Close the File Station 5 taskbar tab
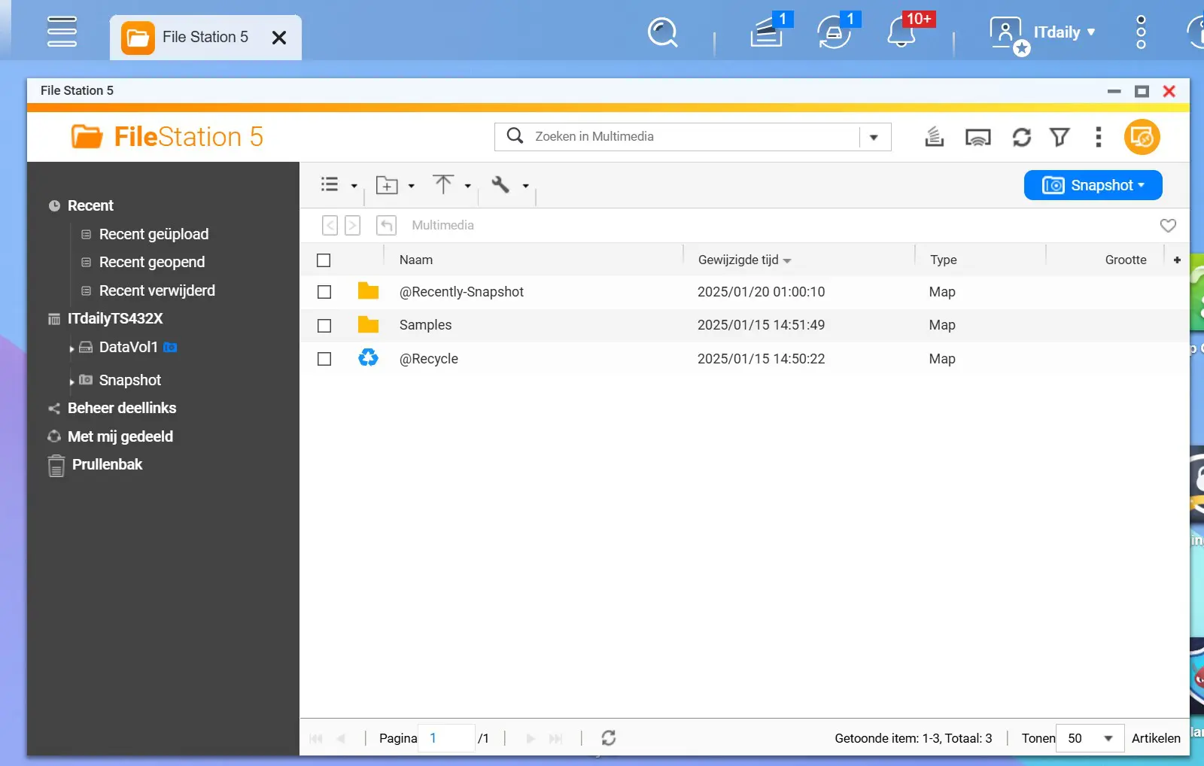Image resolution: width=1204 pixels, height=766 pixels. 279,38
